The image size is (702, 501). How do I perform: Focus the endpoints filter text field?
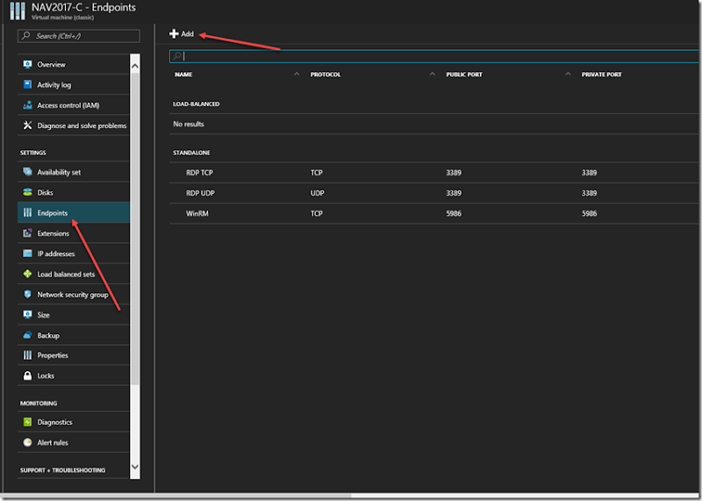(435, 56)
